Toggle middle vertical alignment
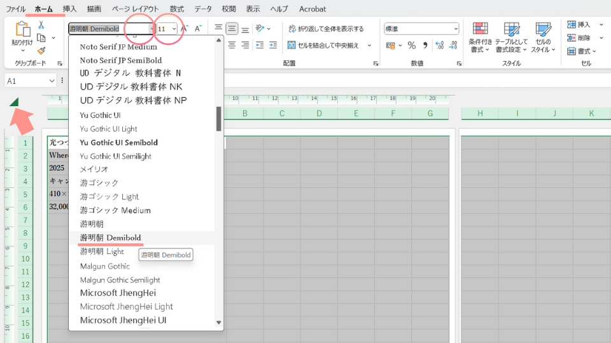 232,29
